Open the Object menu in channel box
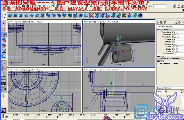 pyautogui.click(x=169, y=27)
